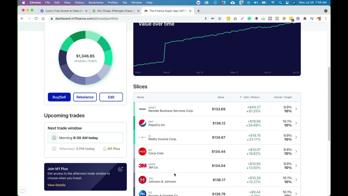Open the 3M Co. row chevron
The width and height of the screenshot is (348, 196).
[x=296, y=166]
